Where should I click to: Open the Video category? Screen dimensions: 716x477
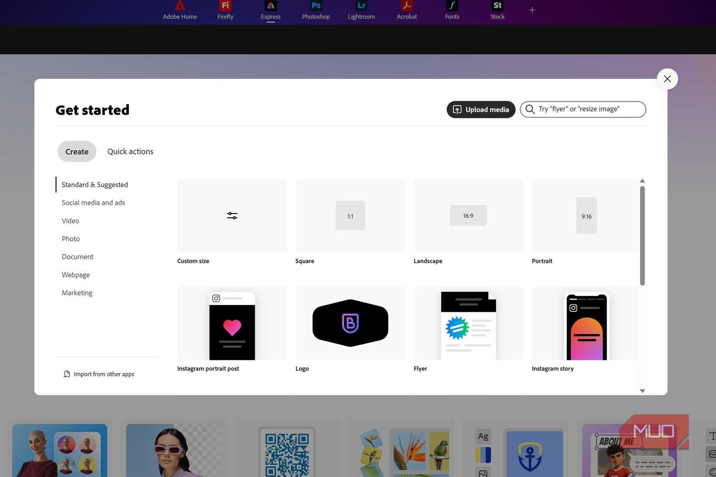tap(70, 221)
